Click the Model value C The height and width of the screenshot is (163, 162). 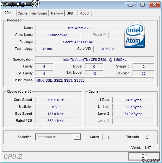point(94,67)
